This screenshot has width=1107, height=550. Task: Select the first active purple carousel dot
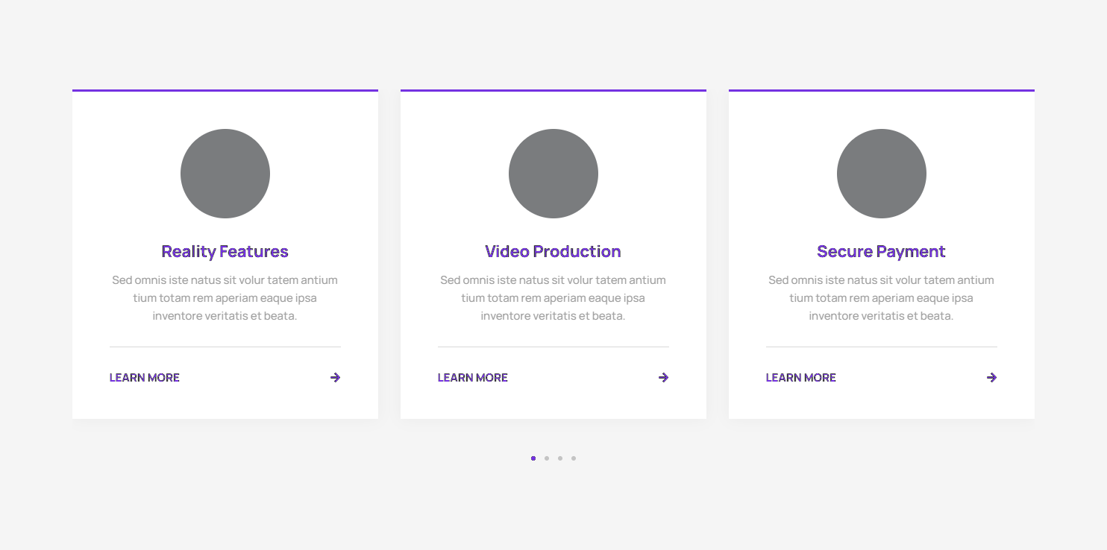click(533, 458)
